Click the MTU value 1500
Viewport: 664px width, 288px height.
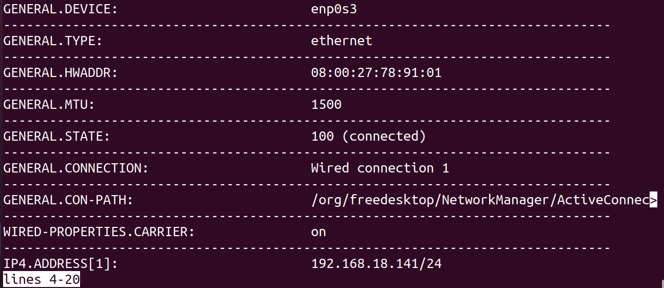coord(326,105)
